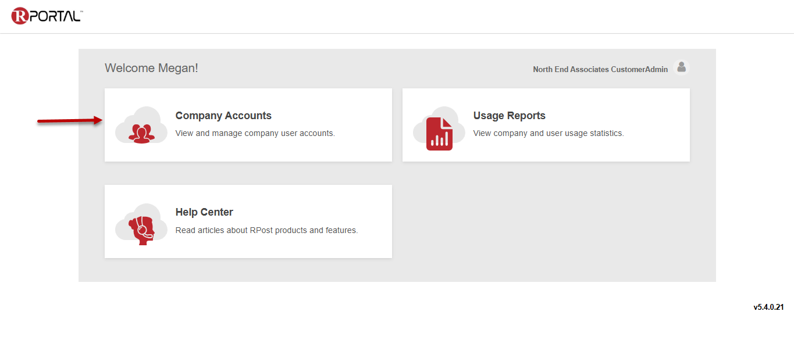This screenshot has width=794, height=340.
Task: Select the Usage Reports title
Action: (509, 116)
